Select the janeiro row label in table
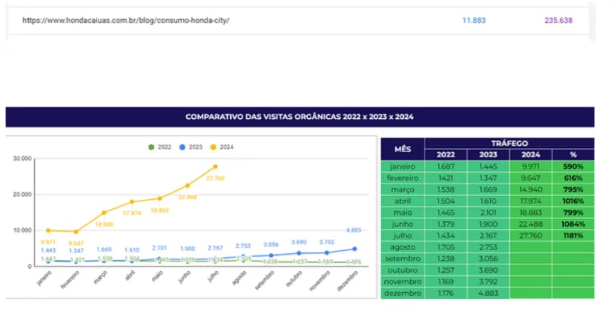 point(402,166)
